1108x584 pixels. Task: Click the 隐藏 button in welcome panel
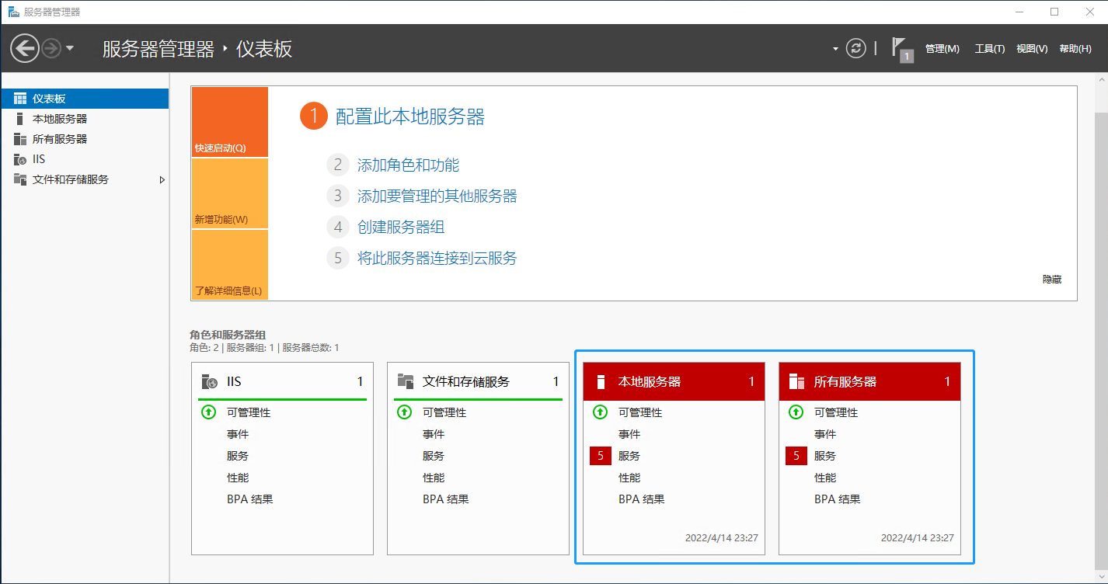pos(1052,279)
